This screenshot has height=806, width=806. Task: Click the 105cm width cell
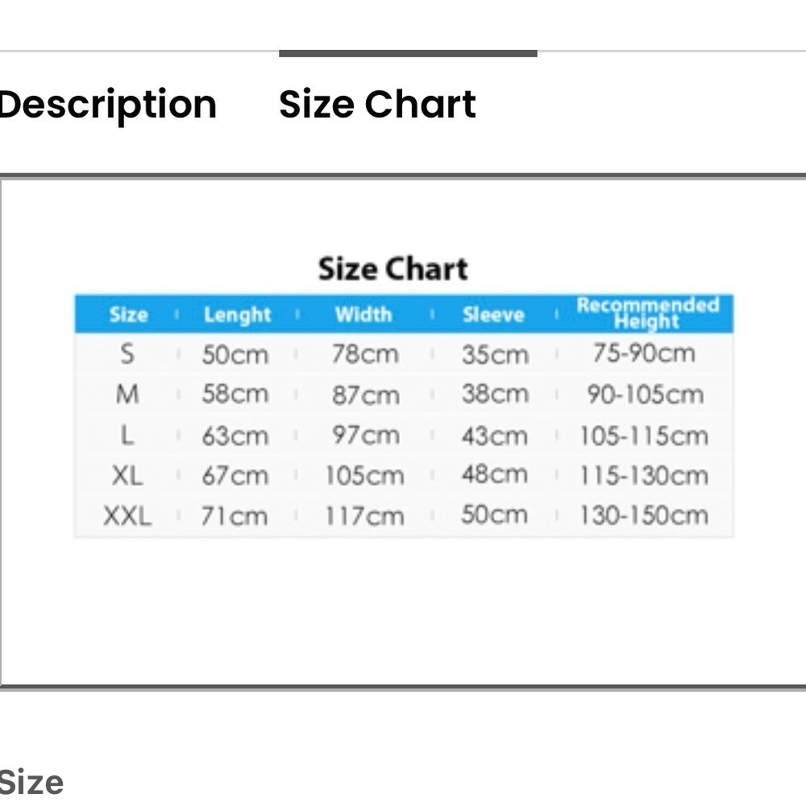(x=364, y=476)
